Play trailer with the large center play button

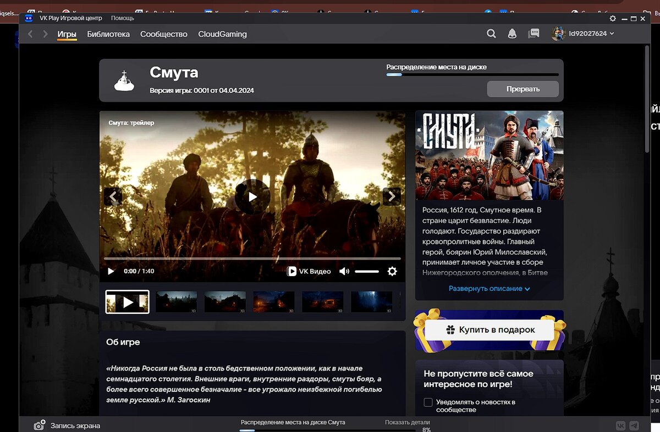coord(252,197)
